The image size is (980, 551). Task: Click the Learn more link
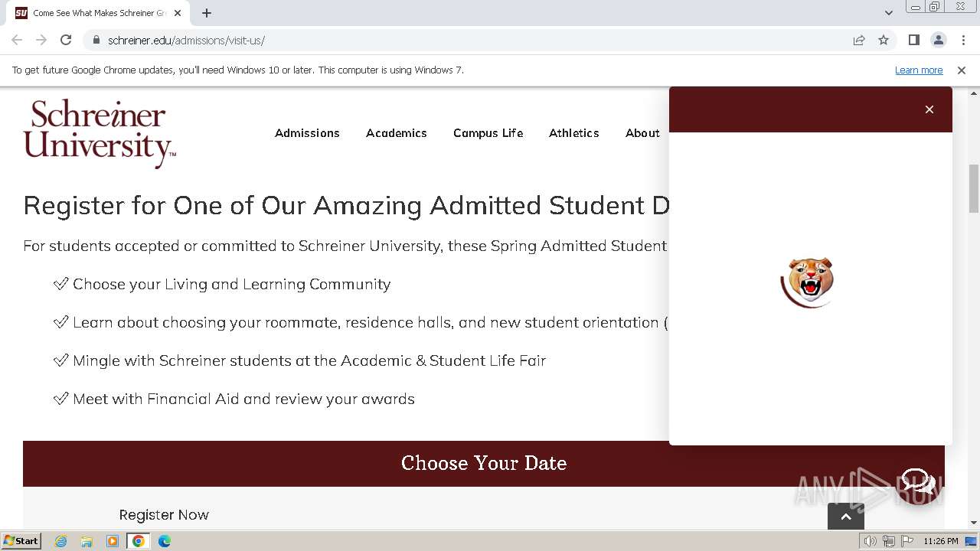point(919,70)
